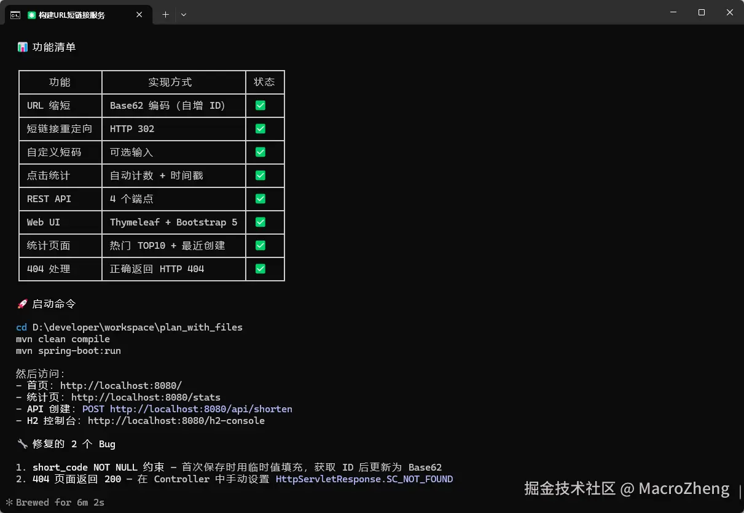The image size is (744, 513).
Task: Open the http://localhost:8080/h2-console link
Action: point(176,421)
